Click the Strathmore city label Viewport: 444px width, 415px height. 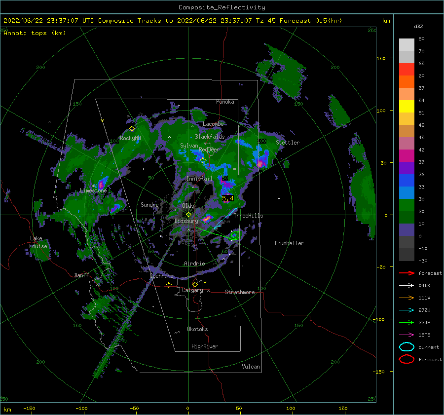240,292
